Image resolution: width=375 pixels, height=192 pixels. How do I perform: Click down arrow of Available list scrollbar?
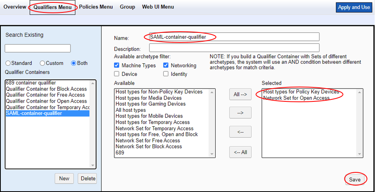pyautogui.click(x=212, y=154)
